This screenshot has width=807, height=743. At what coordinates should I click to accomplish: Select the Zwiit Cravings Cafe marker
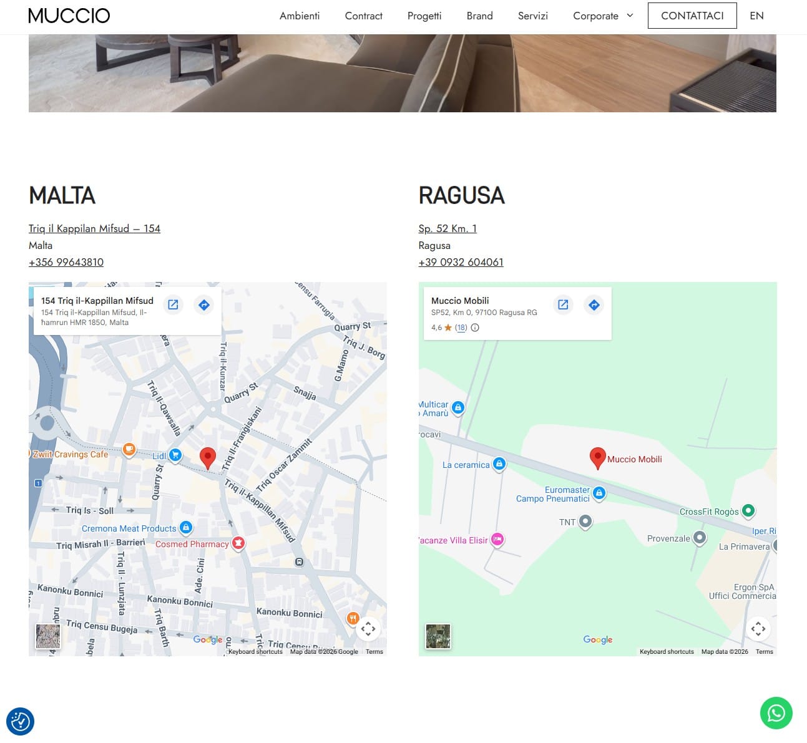[x=129, y=450]
